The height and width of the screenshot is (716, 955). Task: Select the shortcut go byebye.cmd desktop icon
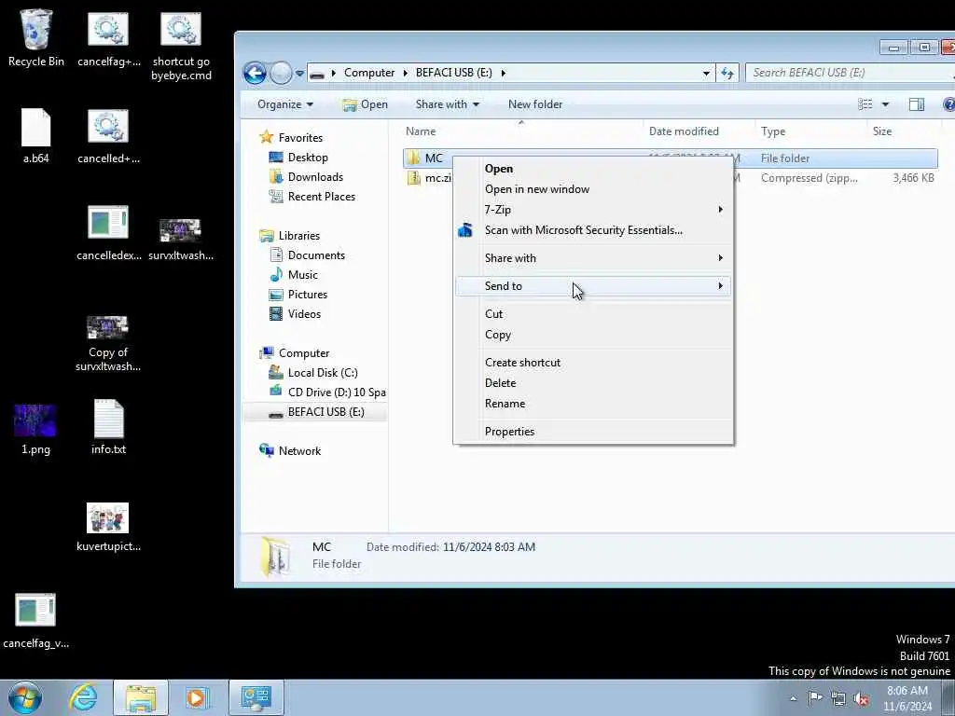click(x=181, y=46)
